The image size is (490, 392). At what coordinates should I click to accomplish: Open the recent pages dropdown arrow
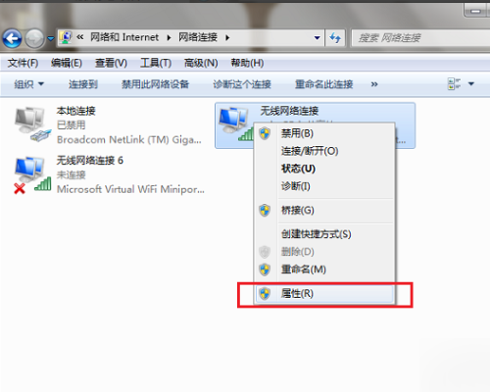coord(51,38)
